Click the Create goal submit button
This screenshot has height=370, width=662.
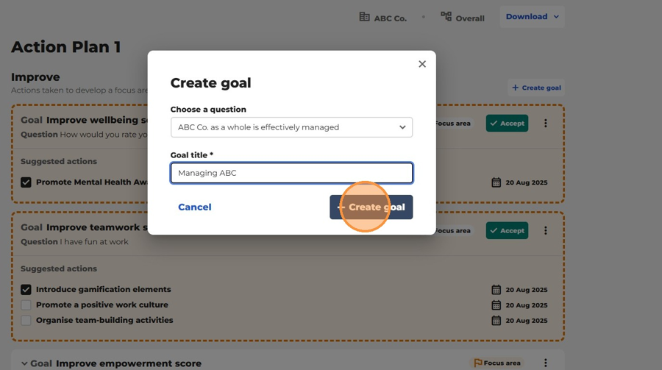[371, 207]
